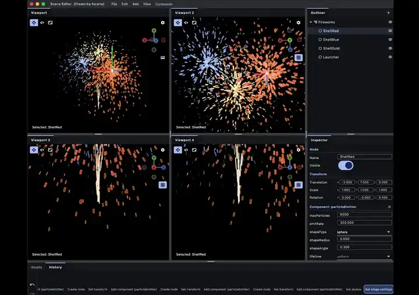
Task: Open the Edit menu
Action: tap(125, 4)
